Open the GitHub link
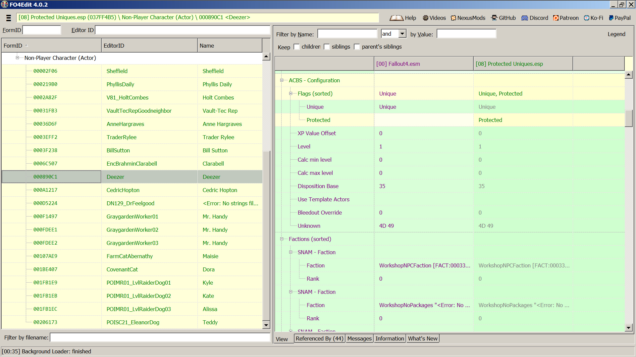 coord(503,18)
